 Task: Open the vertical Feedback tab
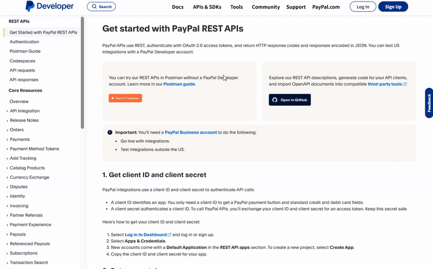click(x=429, y=103)
